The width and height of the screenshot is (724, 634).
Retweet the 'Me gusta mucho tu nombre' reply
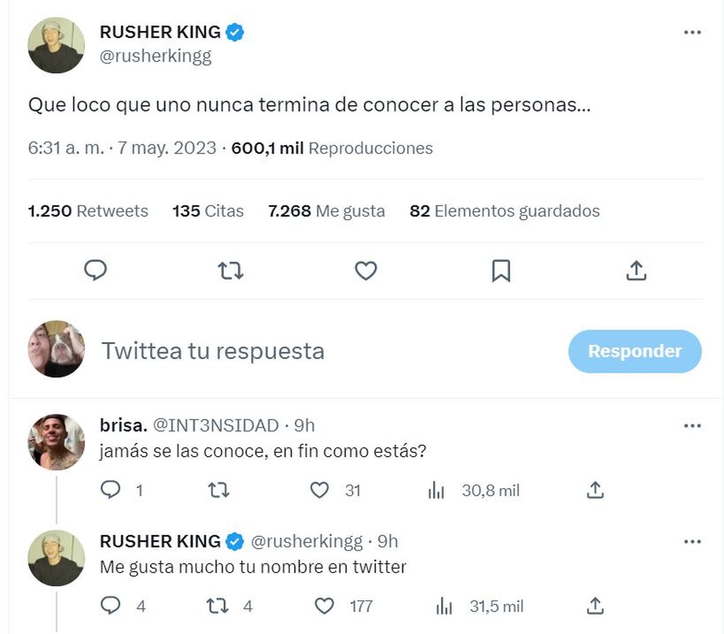click(x=219, y=606)
